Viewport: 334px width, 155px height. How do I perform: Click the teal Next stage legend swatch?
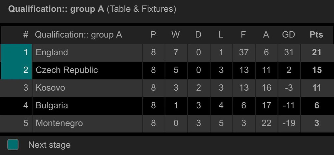tap(13, 145)
